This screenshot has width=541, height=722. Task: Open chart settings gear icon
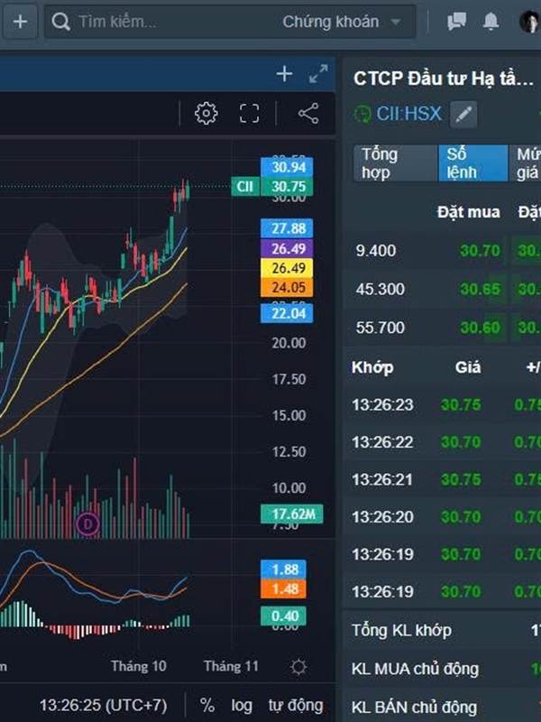tap(206, 114)
